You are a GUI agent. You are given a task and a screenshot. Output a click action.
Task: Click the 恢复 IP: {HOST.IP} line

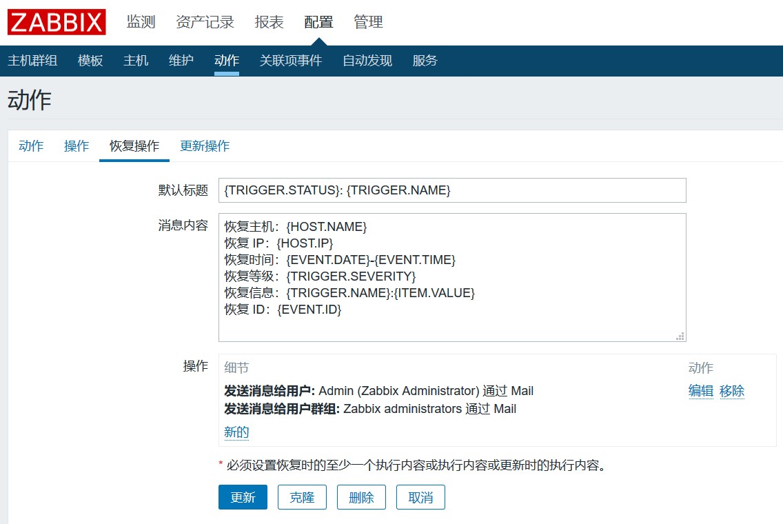tap(278, 243)
